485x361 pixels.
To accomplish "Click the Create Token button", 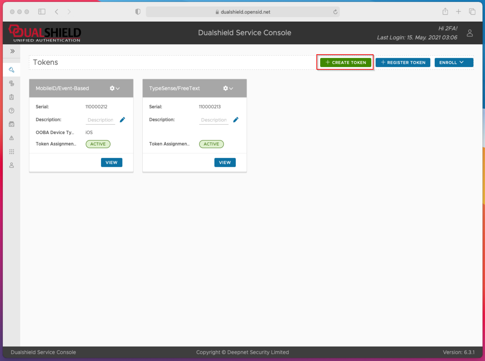I will tap(346, 63).
